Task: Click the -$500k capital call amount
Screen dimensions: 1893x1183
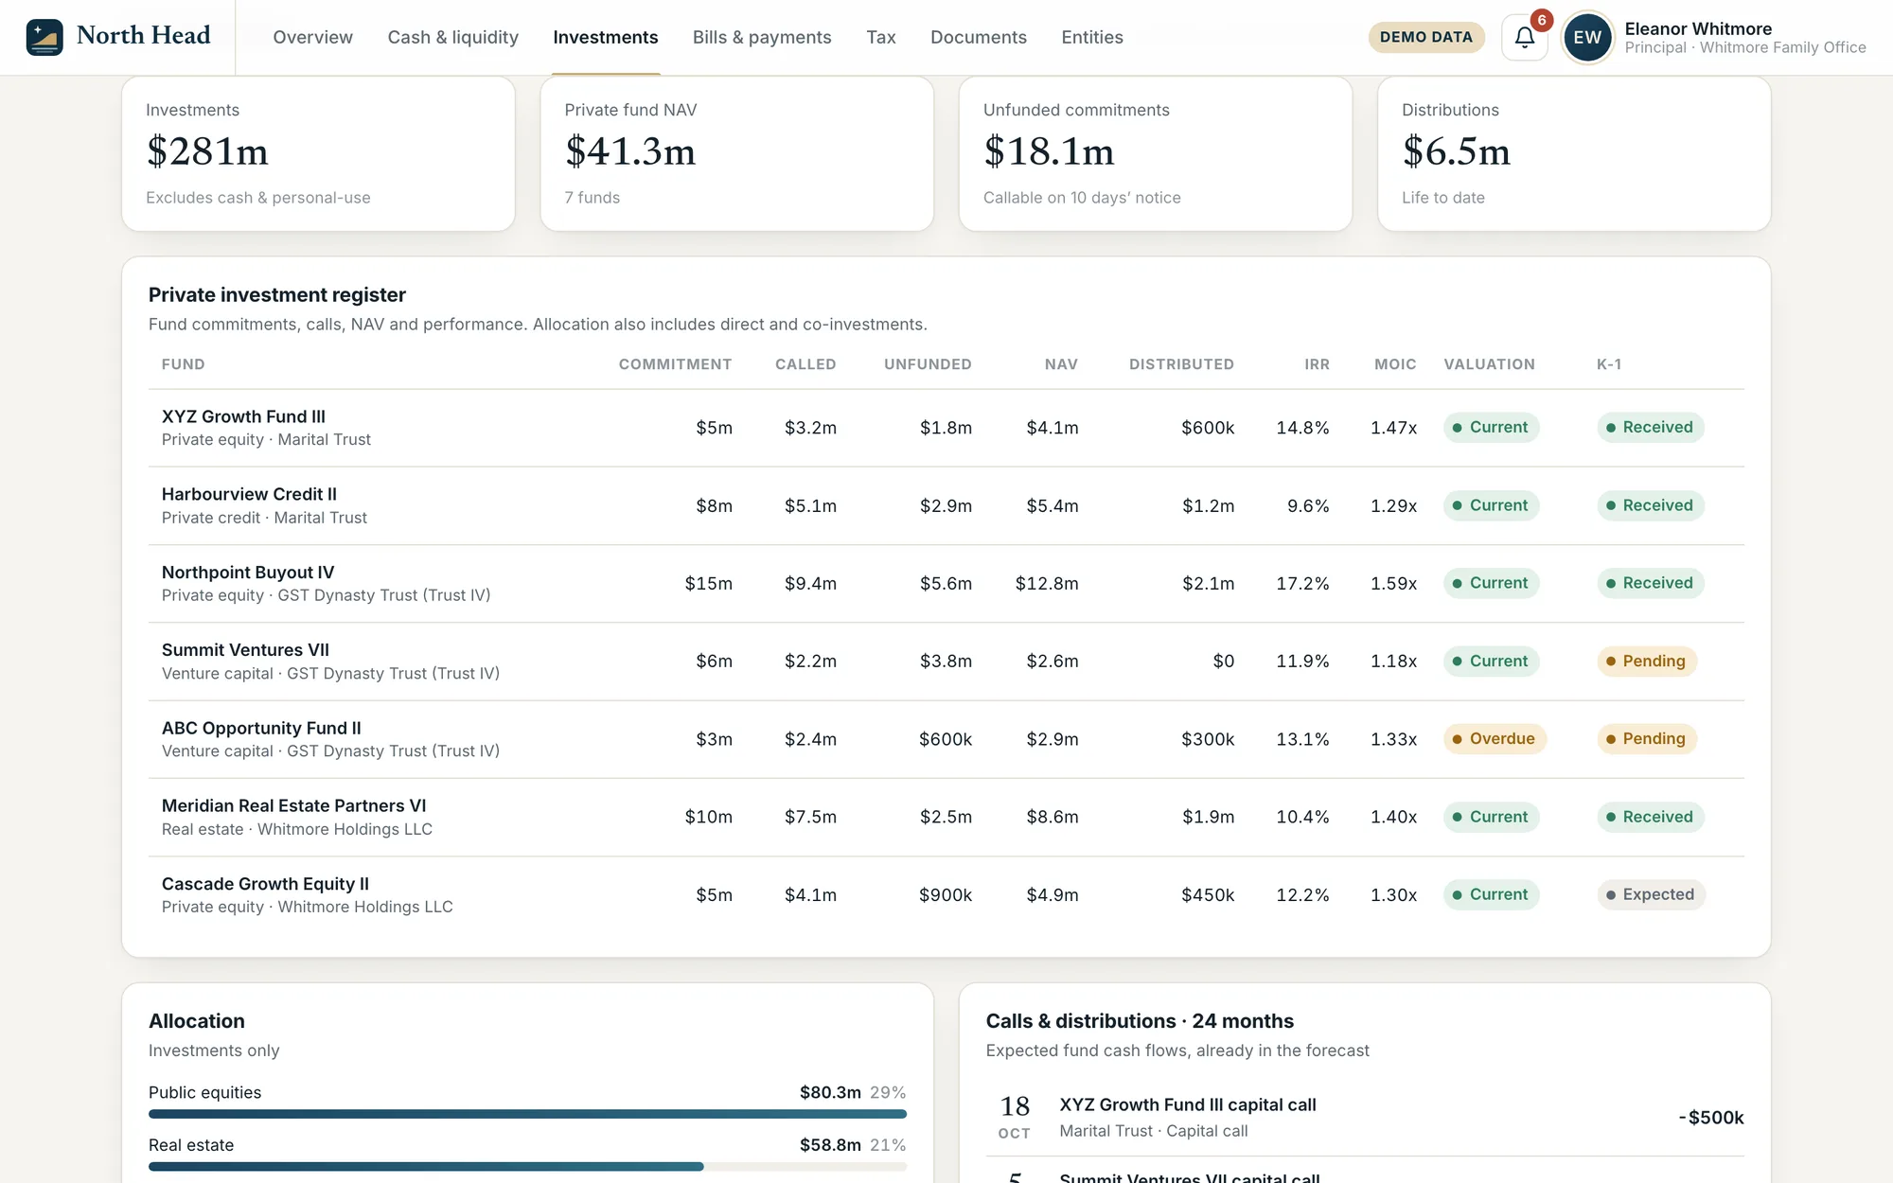Action: [1711, 1118]
